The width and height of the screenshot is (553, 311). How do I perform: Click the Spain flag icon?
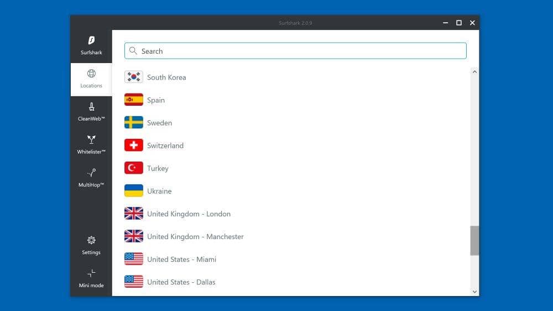pos(134,100)
